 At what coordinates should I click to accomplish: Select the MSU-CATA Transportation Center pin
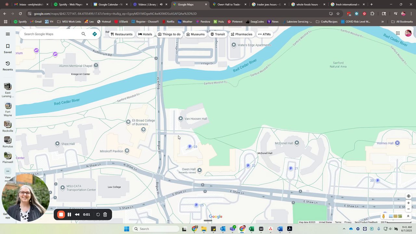pyautogui.click(x=62, y=188)
